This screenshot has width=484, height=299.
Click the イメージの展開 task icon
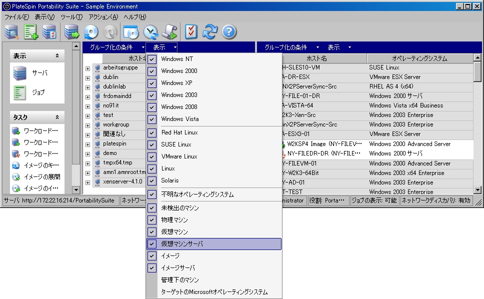point(15,177)
